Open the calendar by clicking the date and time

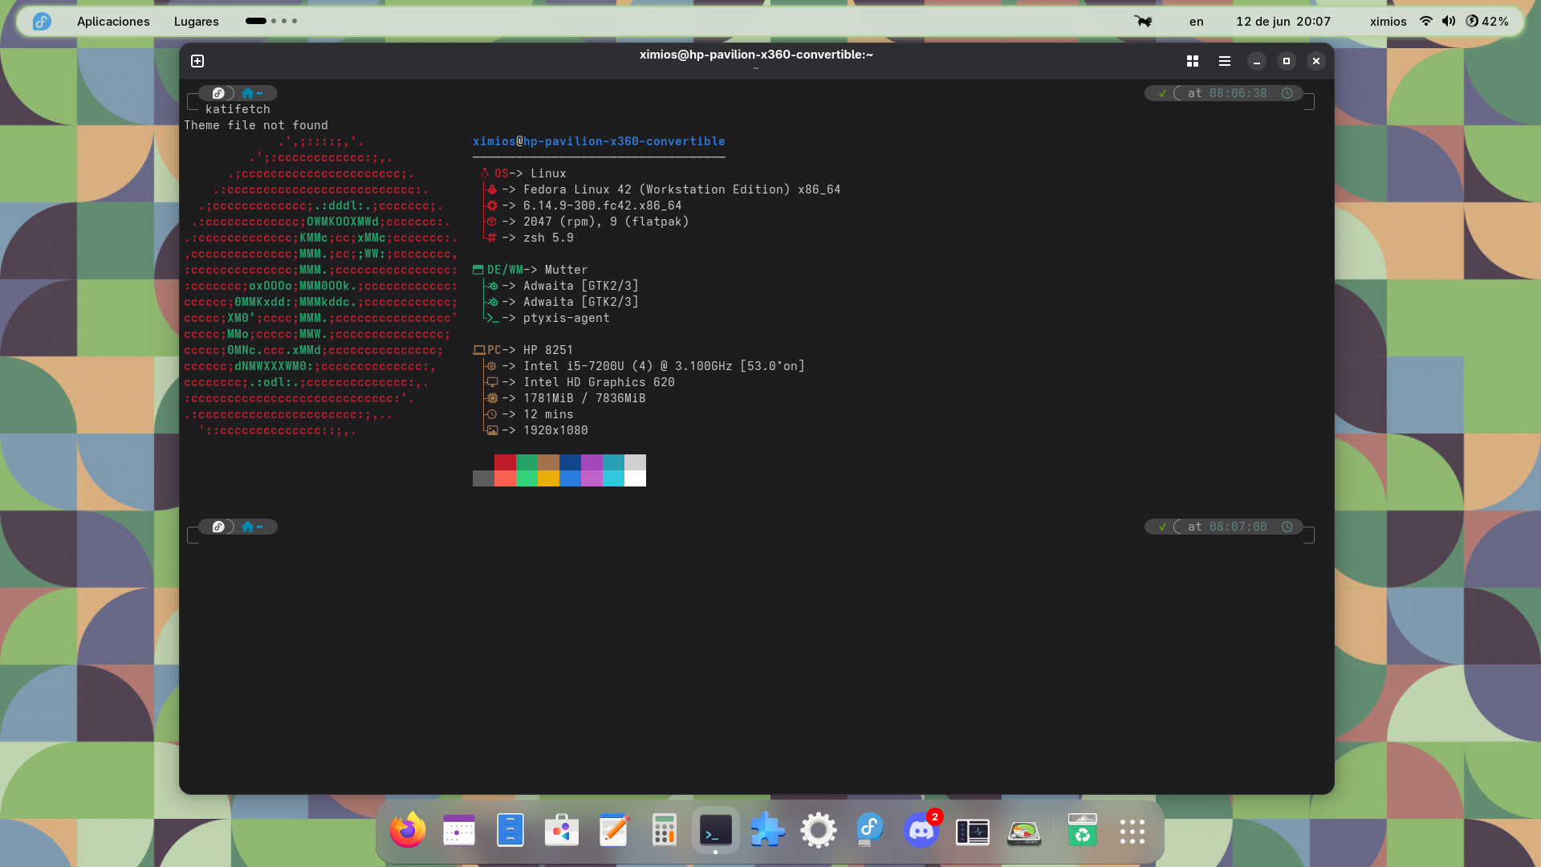coord(1283,21)
